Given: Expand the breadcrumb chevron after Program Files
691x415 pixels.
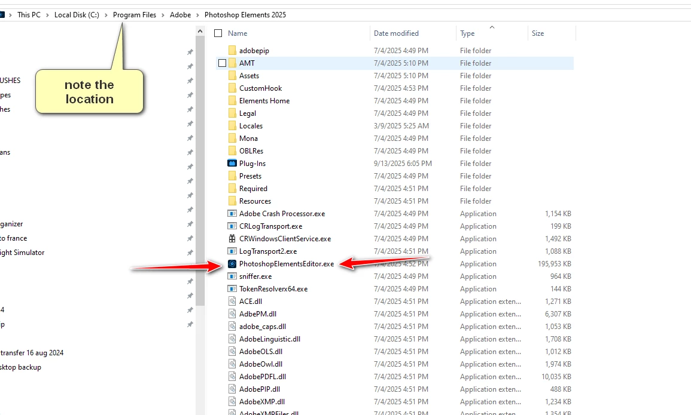Looking at the screenshot, I should [x=163, y=15].
